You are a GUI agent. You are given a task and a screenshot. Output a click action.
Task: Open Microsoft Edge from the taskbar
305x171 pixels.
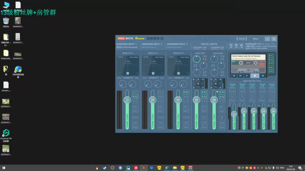pos(167,168)
